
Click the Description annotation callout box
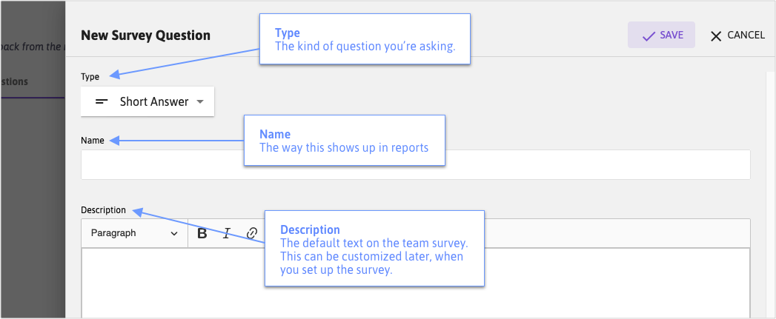pos(374,248)
